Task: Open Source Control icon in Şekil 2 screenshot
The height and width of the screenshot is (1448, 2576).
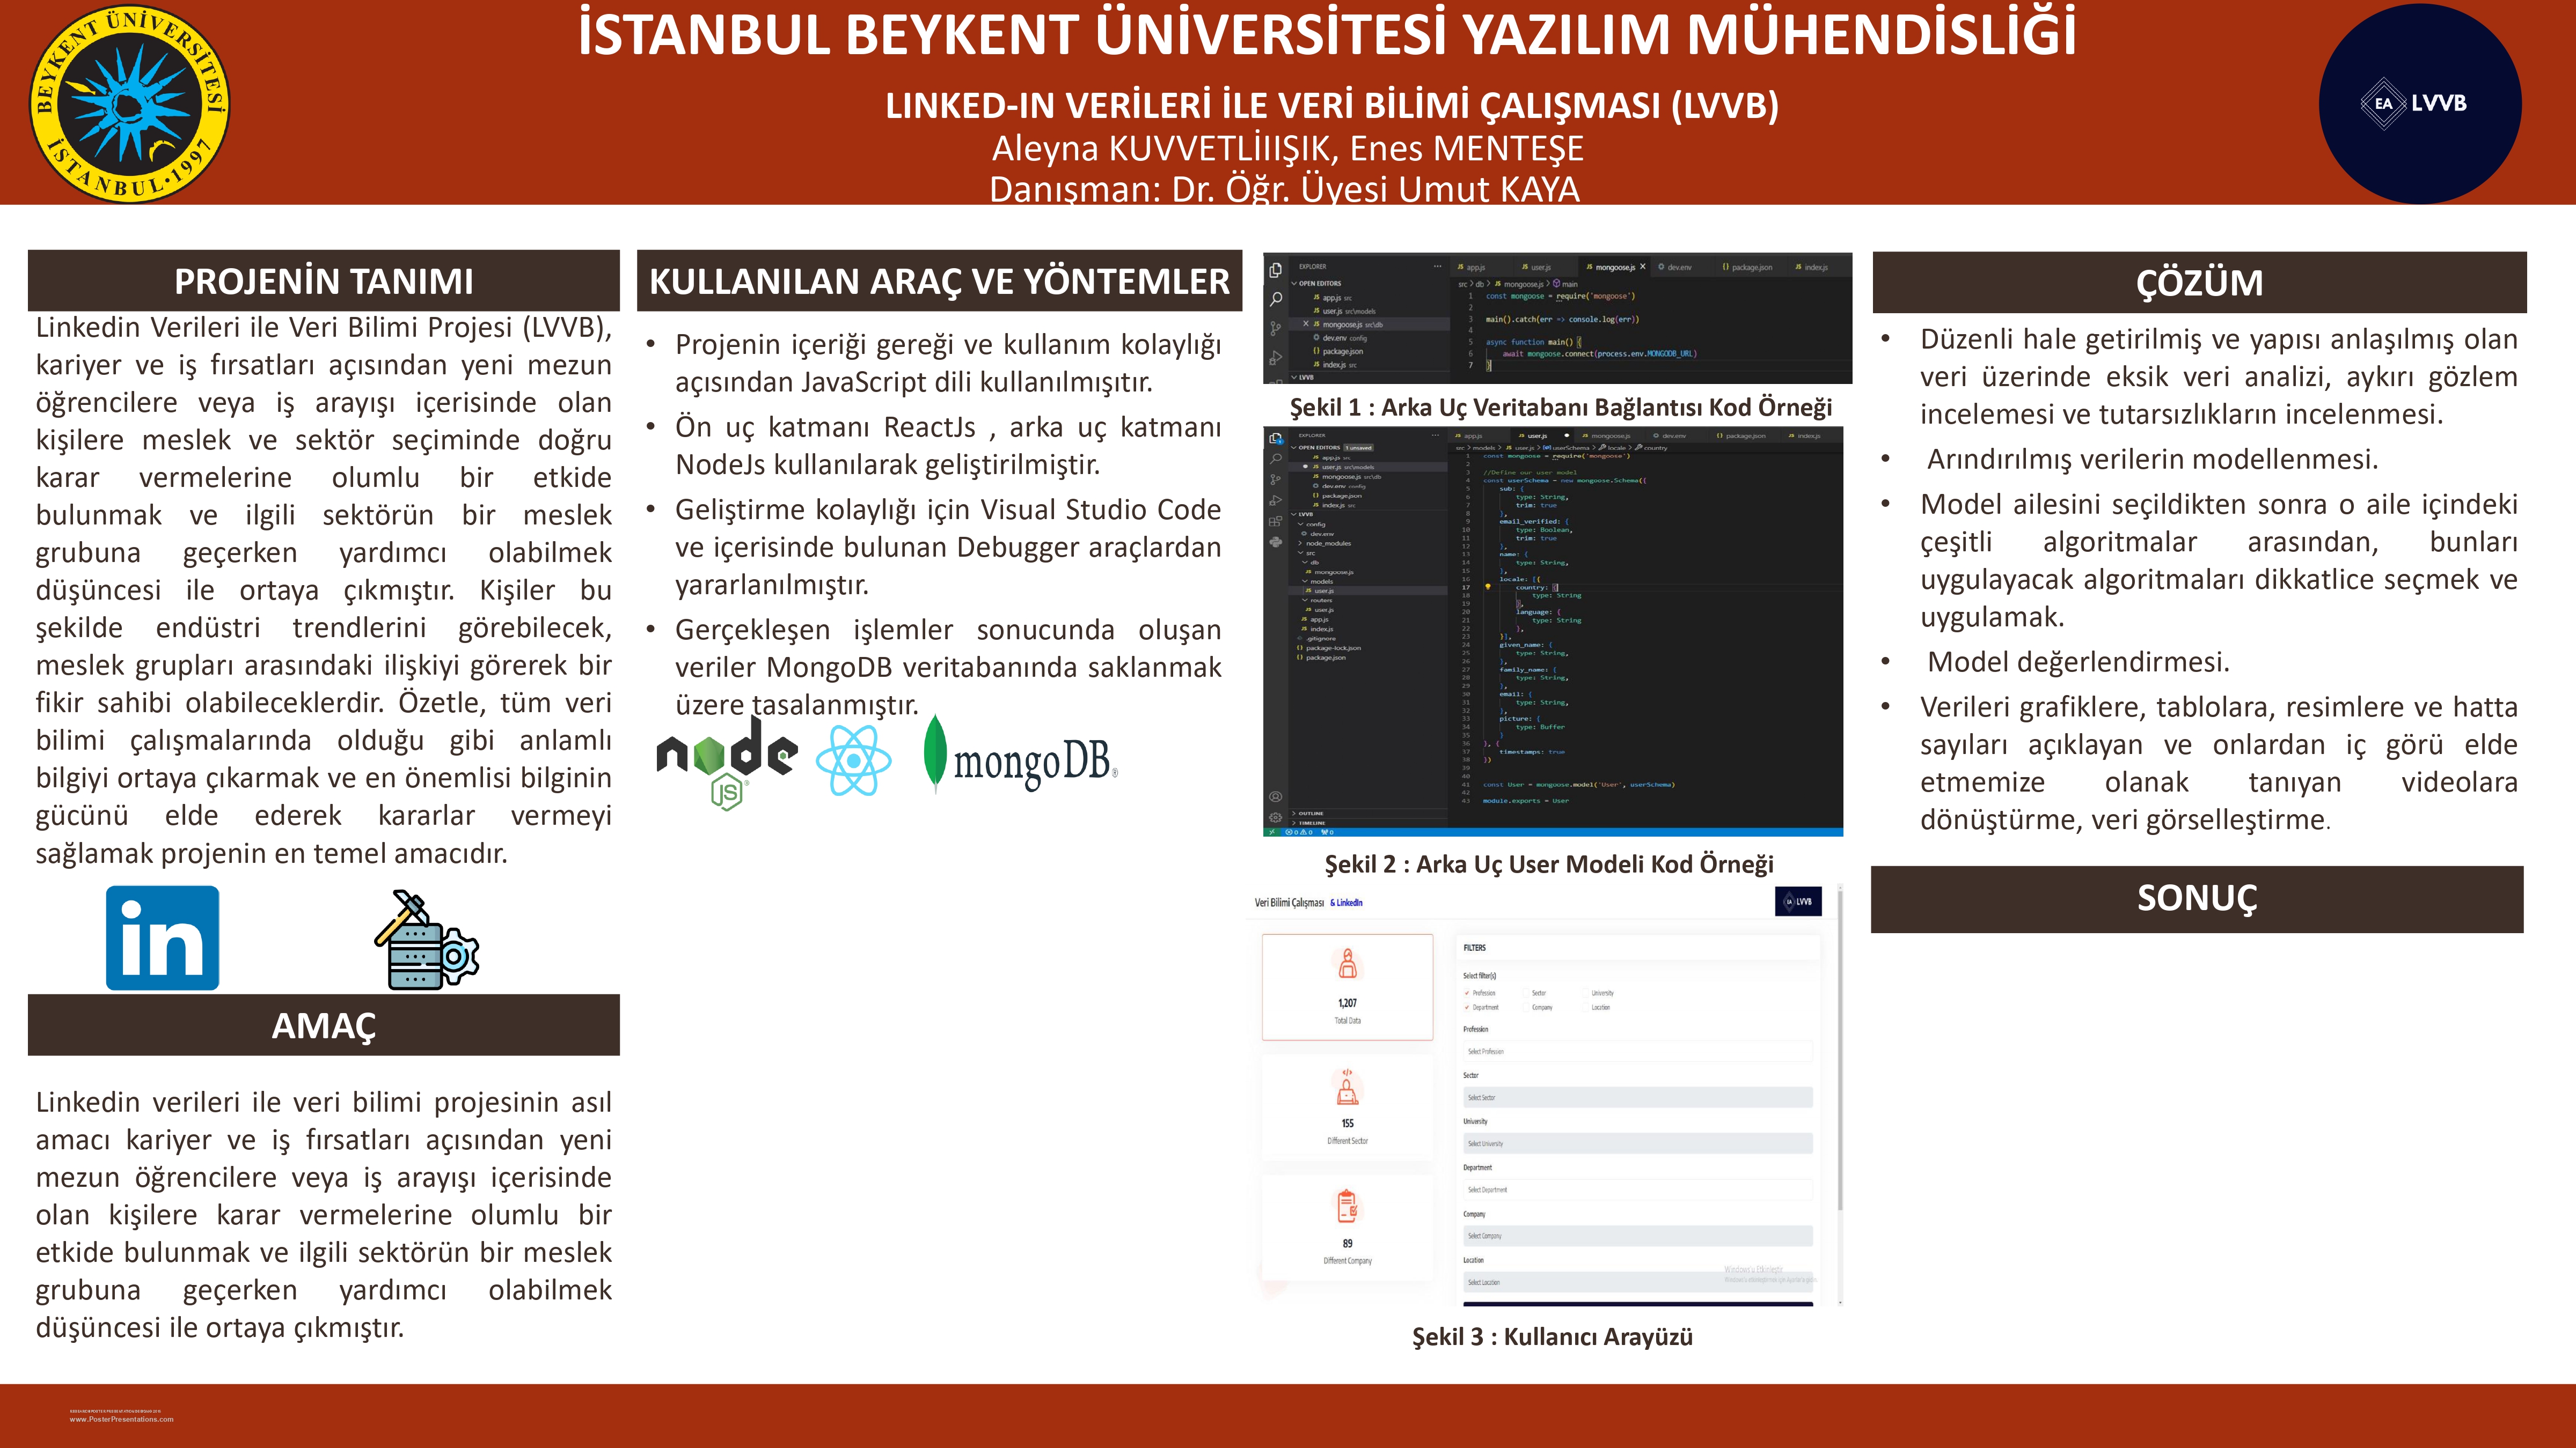Action: pyautogui.click(x=1276, y=481)
